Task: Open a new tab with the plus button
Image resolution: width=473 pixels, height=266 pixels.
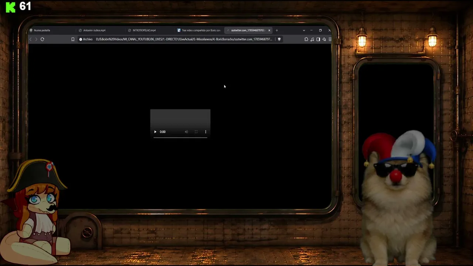Action: [277, 30]
